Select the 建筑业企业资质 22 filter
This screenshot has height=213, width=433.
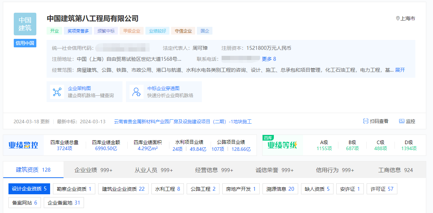pyautogui.click(x=124, y=189)
